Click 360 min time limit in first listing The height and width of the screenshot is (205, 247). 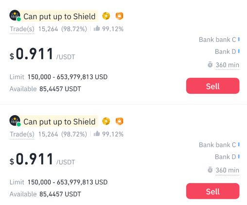coord(228,65)
